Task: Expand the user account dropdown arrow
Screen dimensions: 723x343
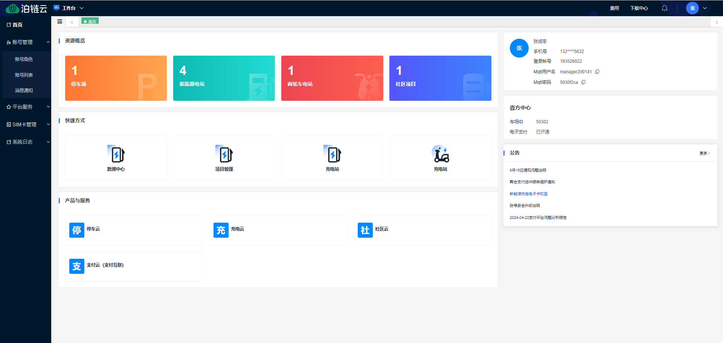Action: pyautogui.click(x=705, y=8)
